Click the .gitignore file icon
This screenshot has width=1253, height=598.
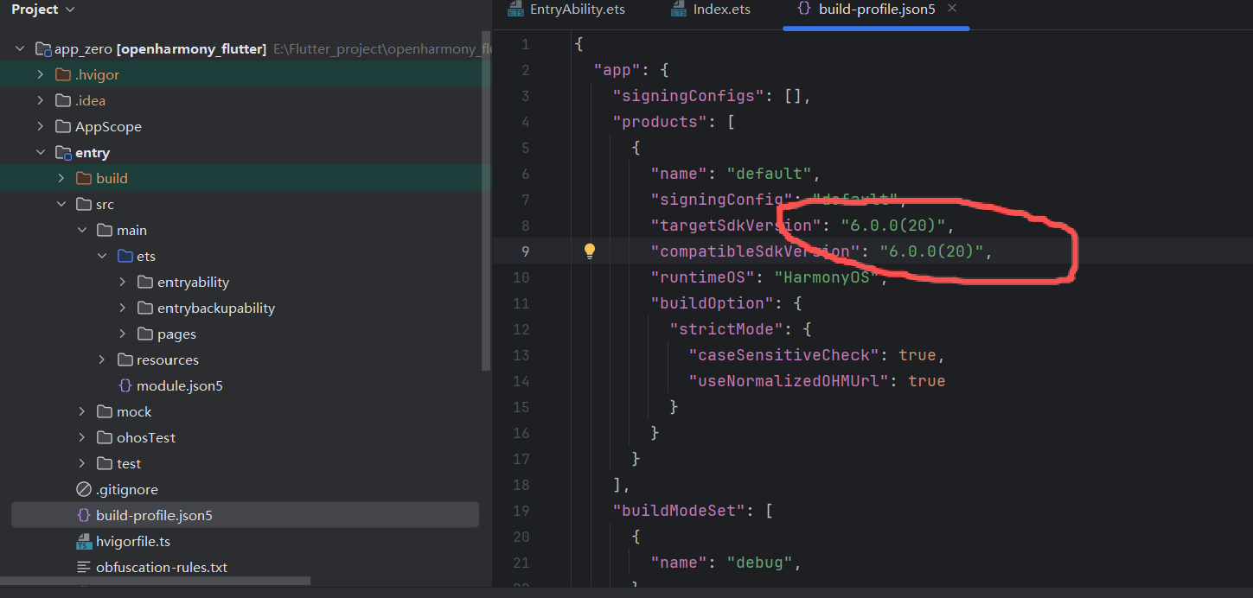(x=84, y=490)
